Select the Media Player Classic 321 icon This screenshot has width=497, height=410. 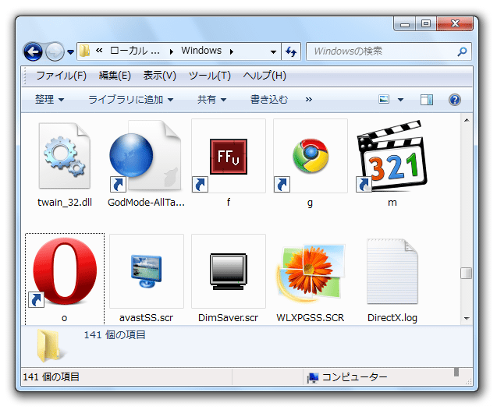392,156
